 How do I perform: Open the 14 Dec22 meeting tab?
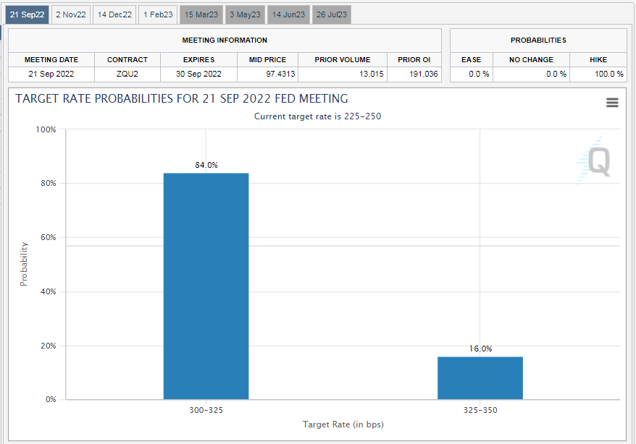click(x=115, y=14)
